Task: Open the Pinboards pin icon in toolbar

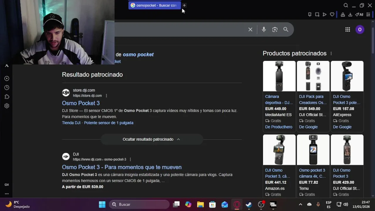Action: point(310,14)
